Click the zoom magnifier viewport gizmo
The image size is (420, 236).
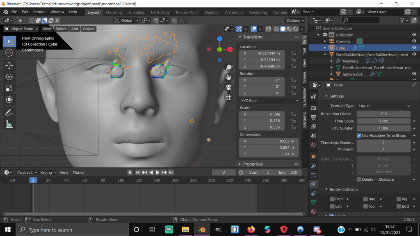pos(228,67)
